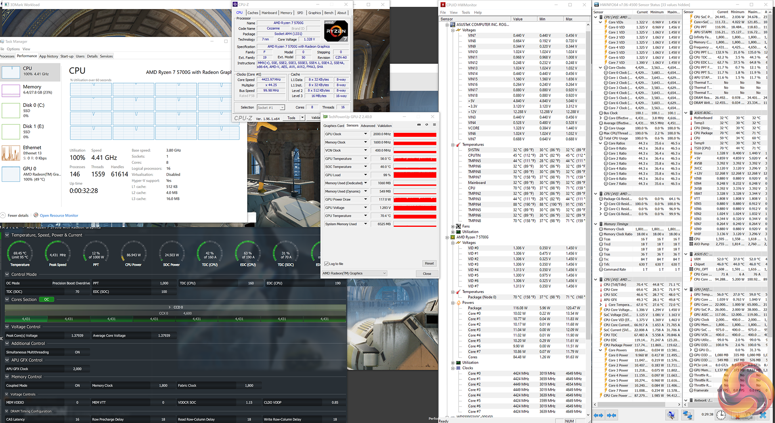Toggle the Log to file checkbox

[x=326, y=264]
